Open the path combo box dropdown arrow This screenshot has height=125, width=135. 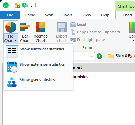92,57
